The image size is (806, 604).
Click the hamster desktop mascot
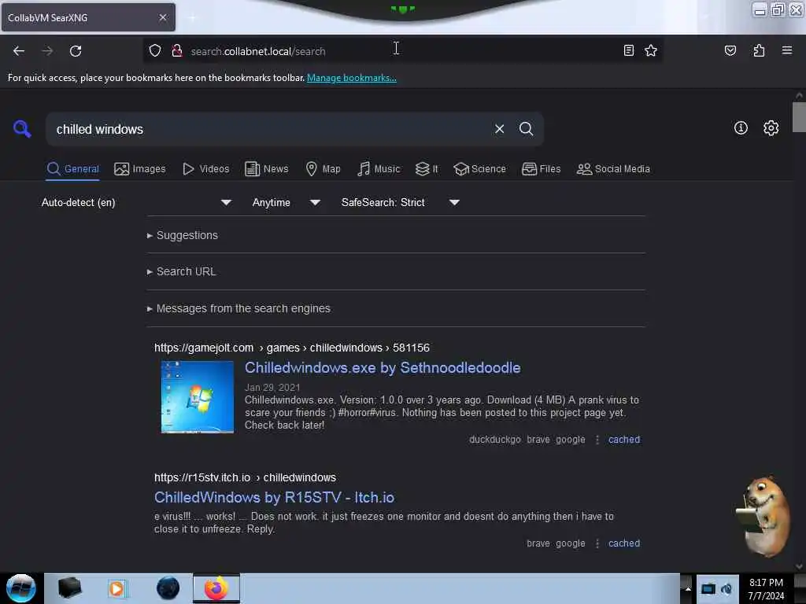[763, 517]
